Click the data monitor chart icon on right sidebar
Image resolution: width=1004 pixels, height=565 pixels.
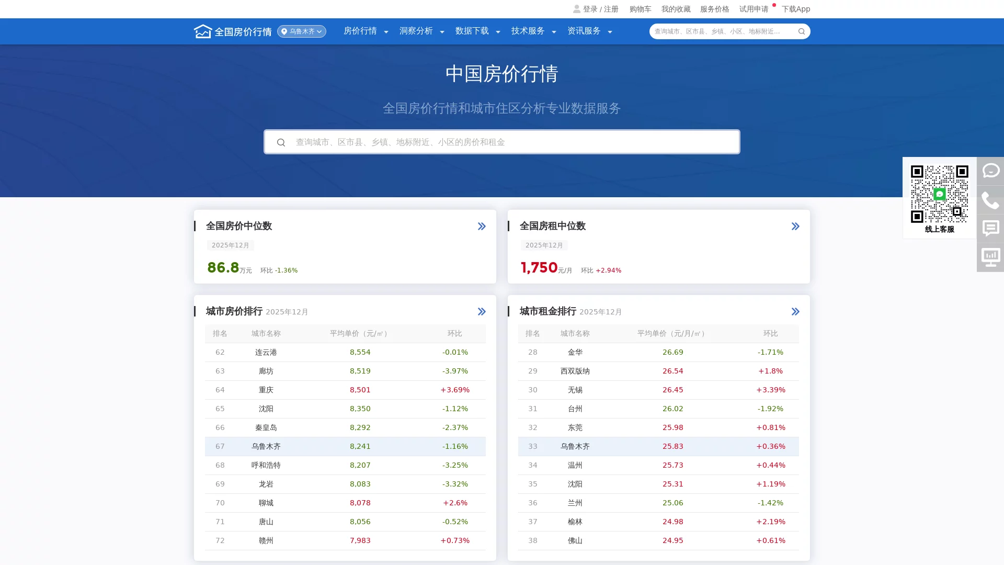point(990,257)
